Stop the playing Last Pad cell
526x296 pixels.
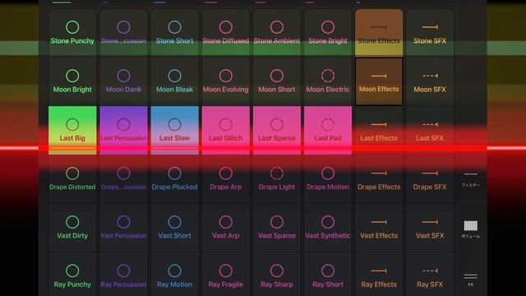[328, 130]
